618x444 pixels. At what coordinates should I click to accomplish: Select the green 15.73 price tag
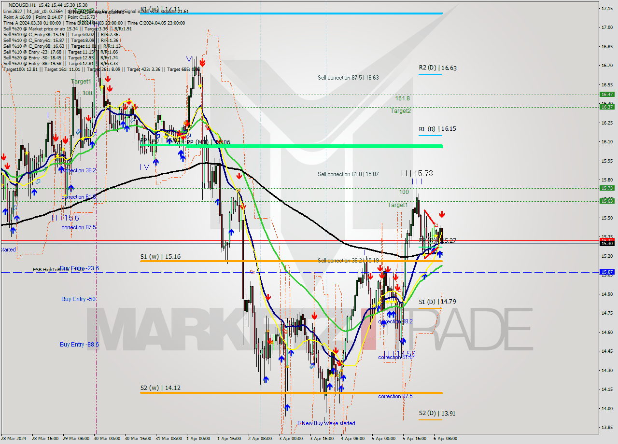coord(606,188)
